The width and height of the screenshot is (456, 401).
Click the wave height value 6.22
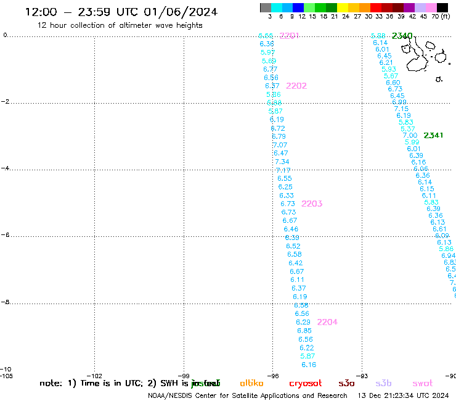pos(306,348)
